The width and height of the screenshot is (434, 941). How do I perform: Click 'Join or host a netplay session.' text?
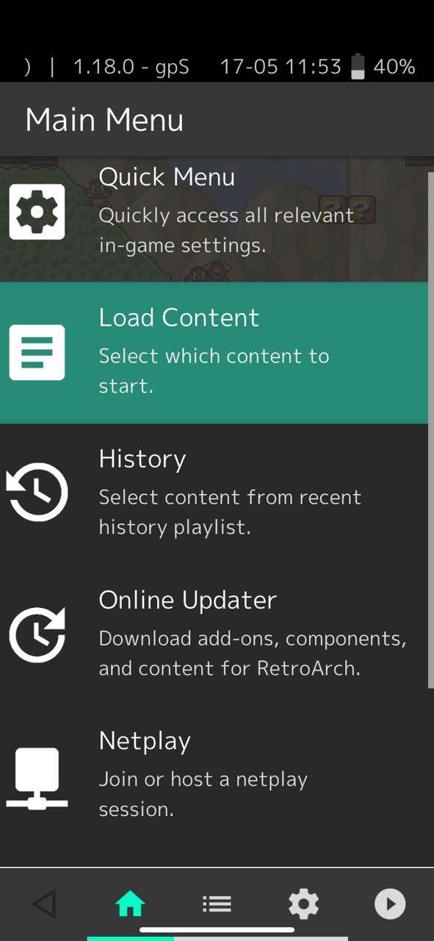(203, 795)
